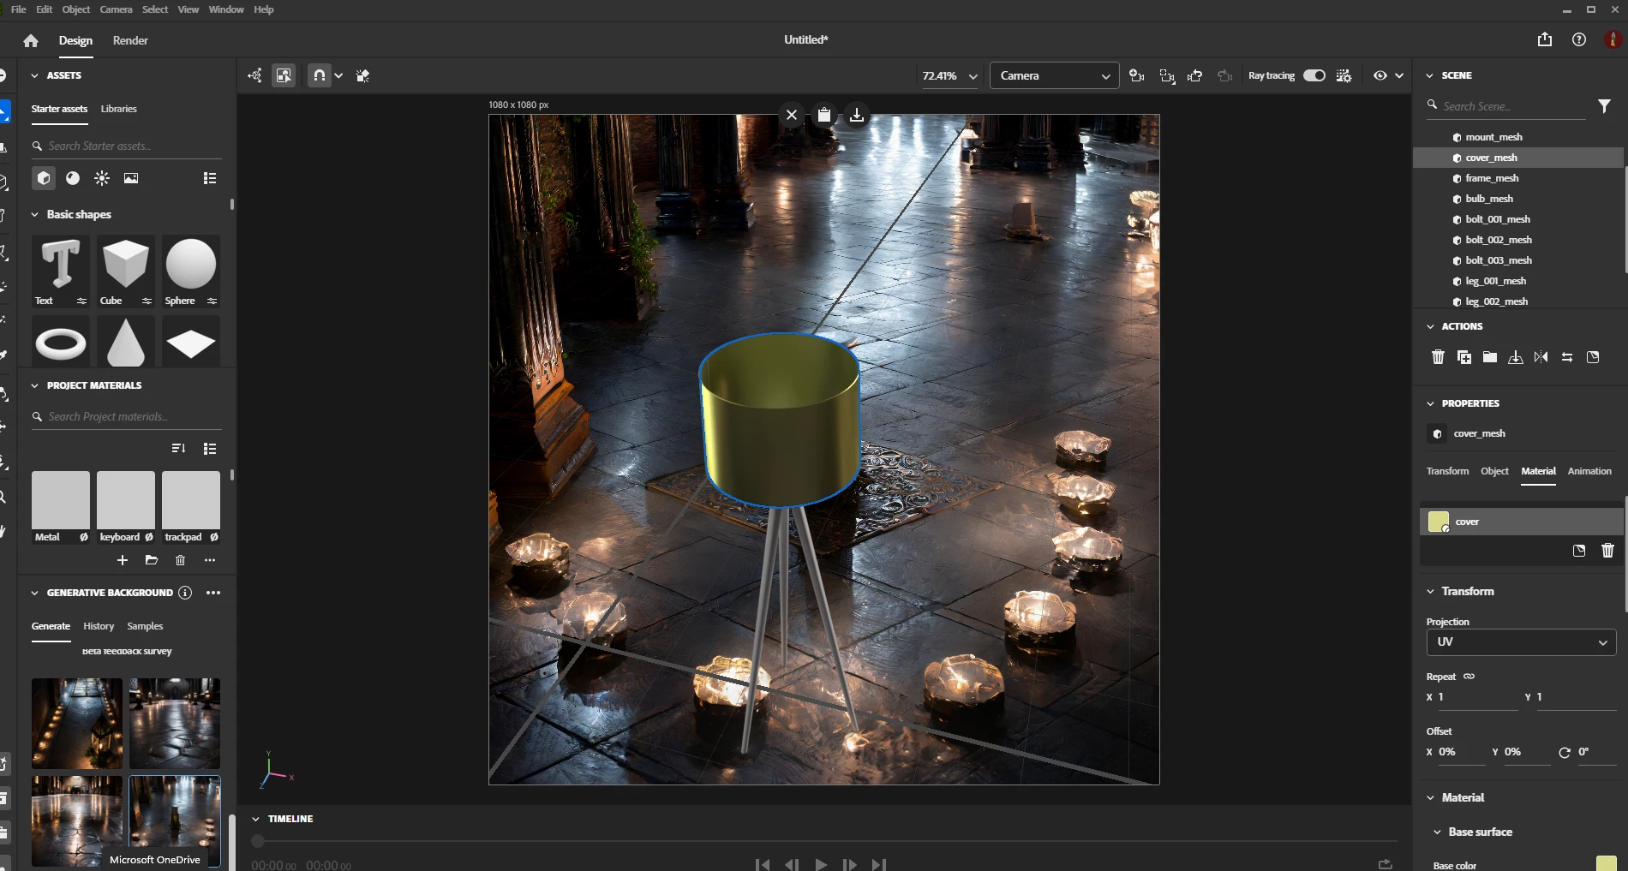The image size is (1628, 871).
Task: Open the Beta feedback survey link
Action: click(x=127, y=651)
